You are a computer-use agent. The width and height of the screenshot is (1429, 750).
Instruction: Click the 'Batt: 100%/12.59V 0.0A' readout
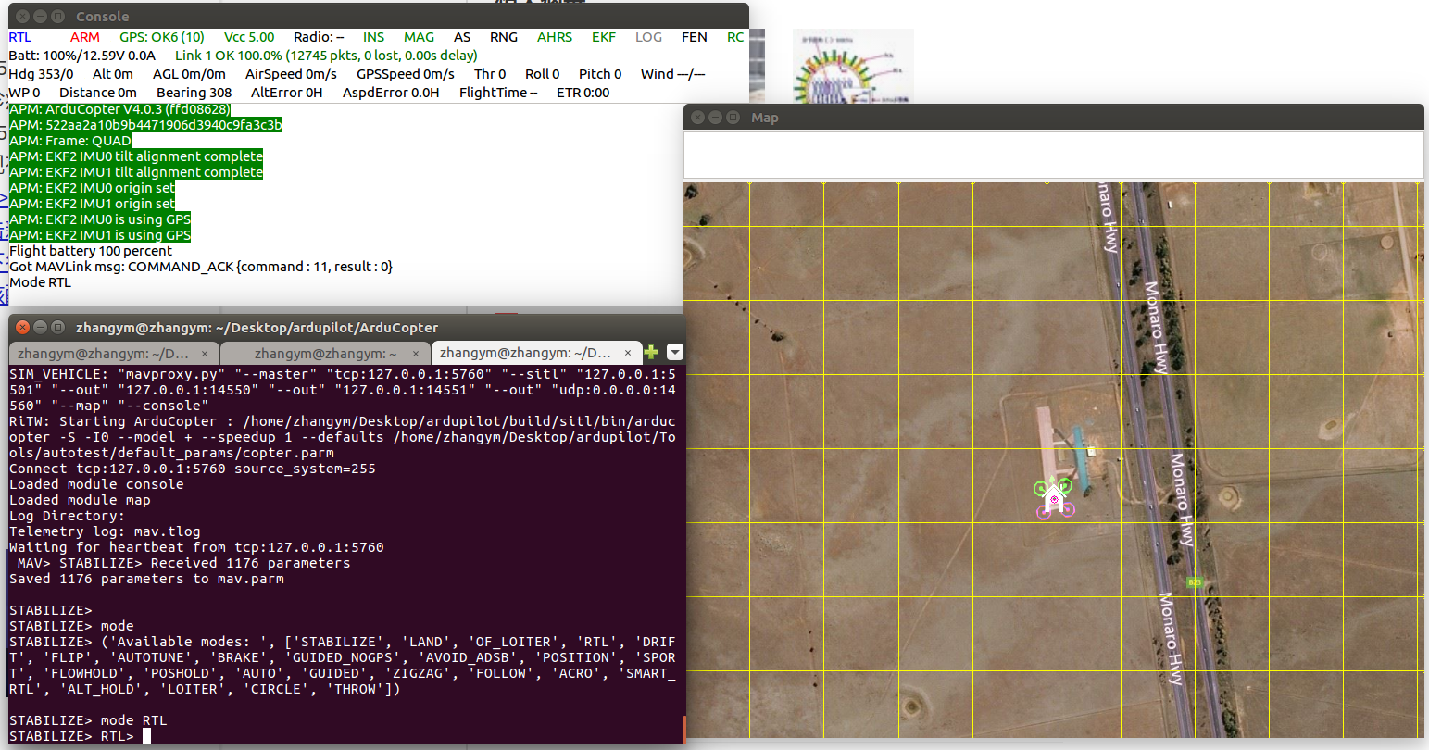pos(82,56)
